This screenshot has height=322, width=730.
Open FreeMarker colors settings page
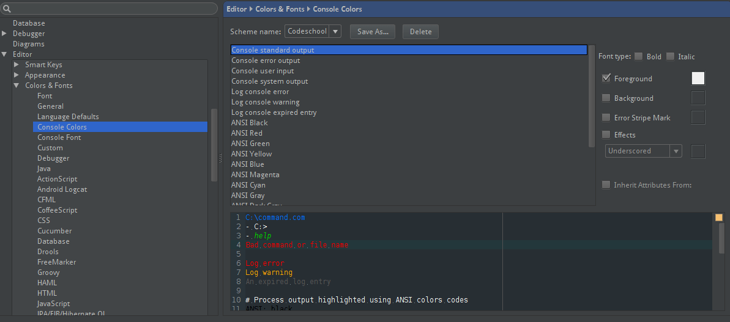coord(56,262)
